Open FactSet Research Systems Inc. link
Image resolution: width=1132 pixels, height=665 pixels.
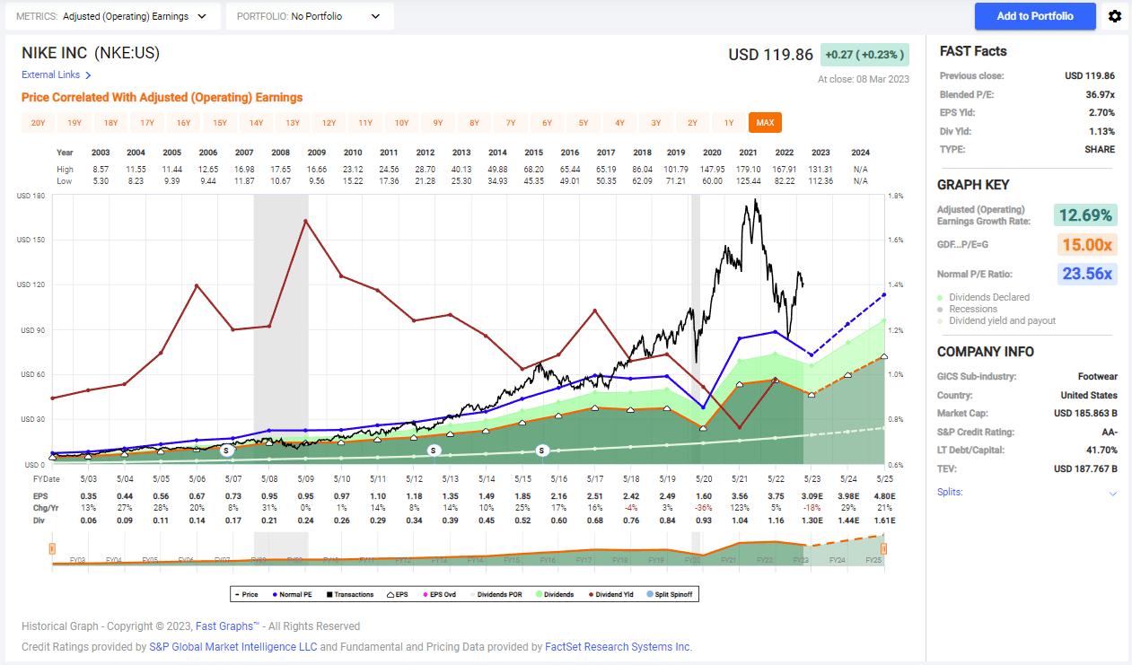coord(619,647)
